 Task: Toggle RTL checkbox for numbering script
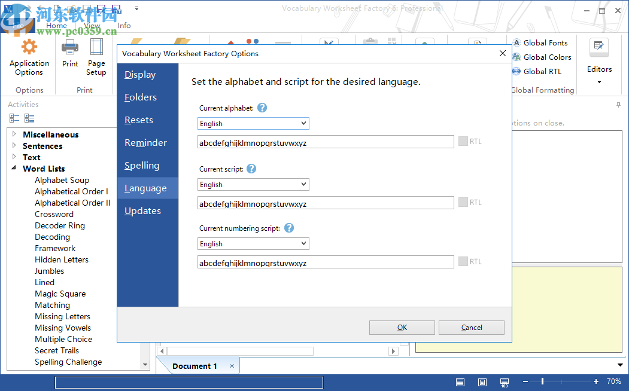tap(463, 261)
